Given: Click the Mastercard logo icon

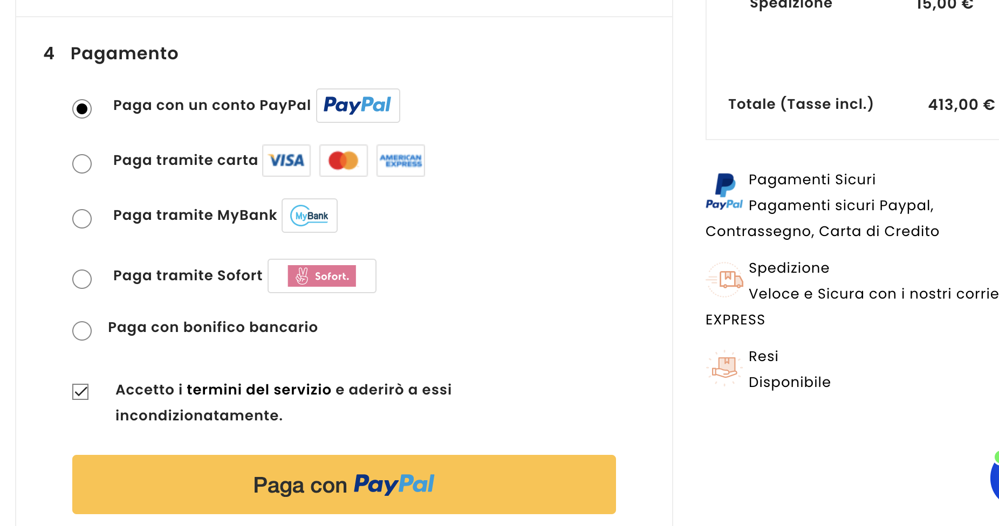Looking at the screenshot, I should (x=344, y=161).
